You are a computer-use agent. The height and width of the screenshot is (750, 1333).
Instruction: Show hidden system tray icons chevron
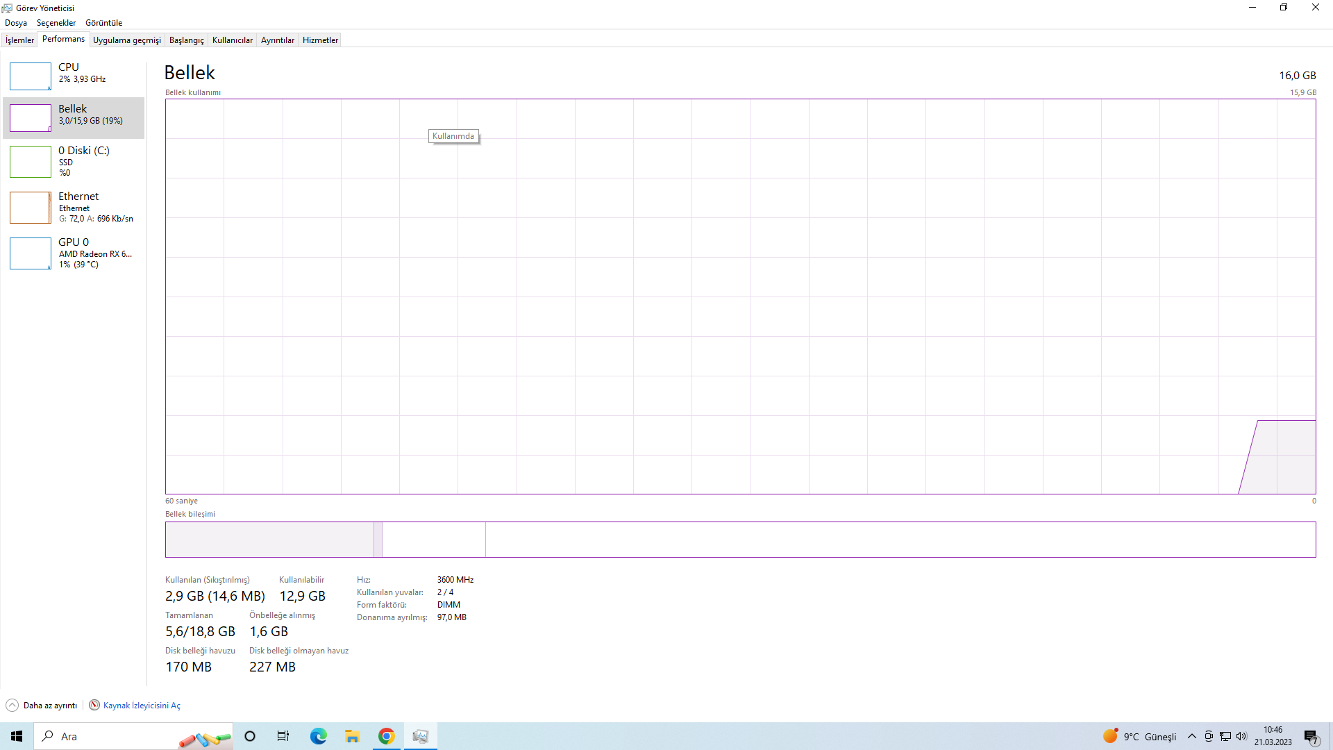tap(1191, 736)
